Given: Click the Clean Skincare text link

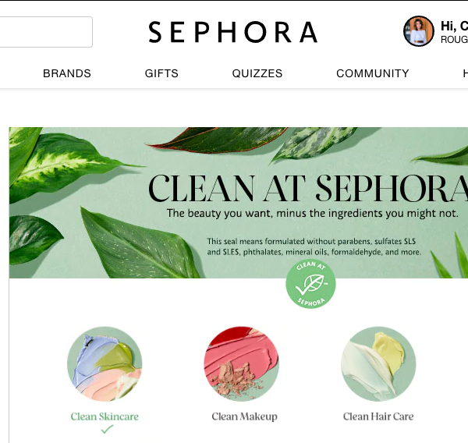Looking at the screenshot, I should 105,416.
